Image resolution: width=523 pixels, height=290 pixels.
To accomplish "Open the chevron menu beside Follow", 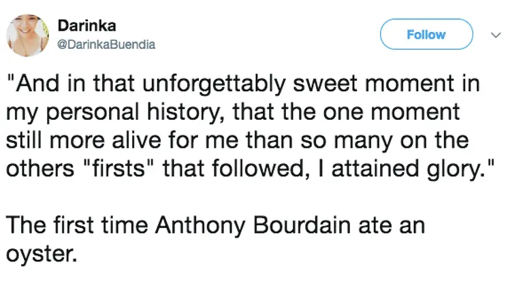I will pos(496,35).
